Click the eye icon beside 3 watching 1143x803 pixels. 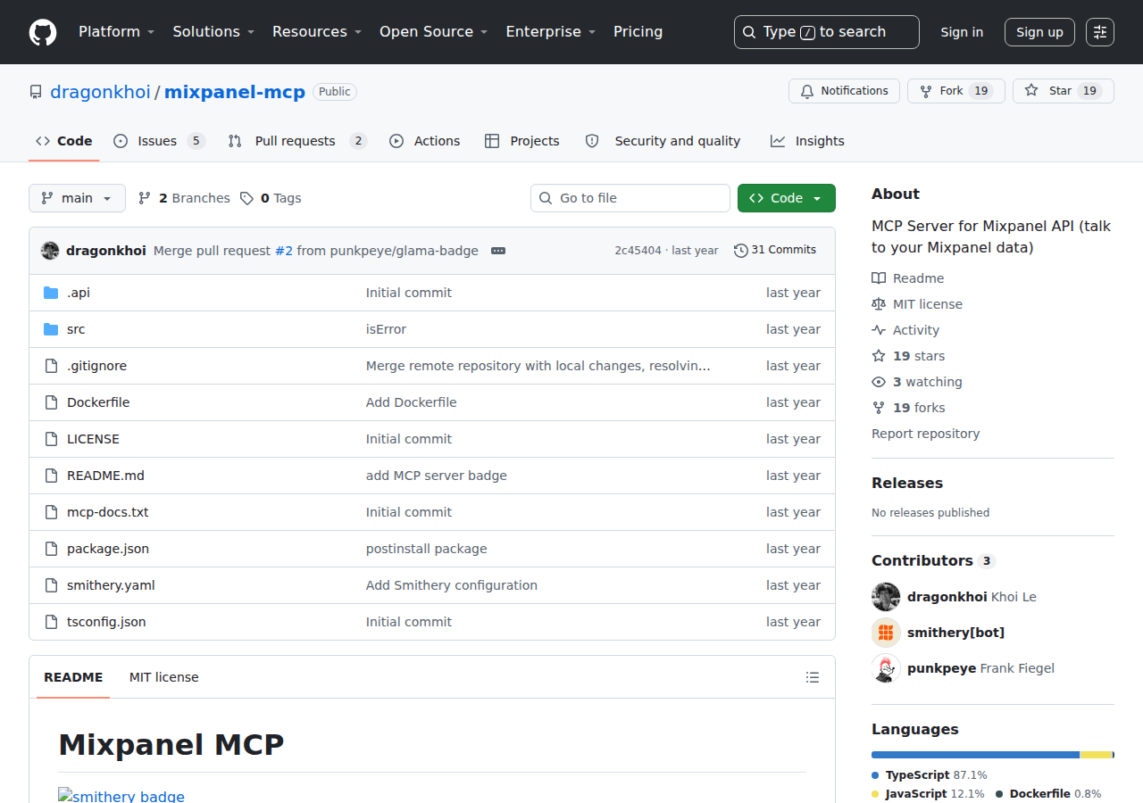[879, 382]
